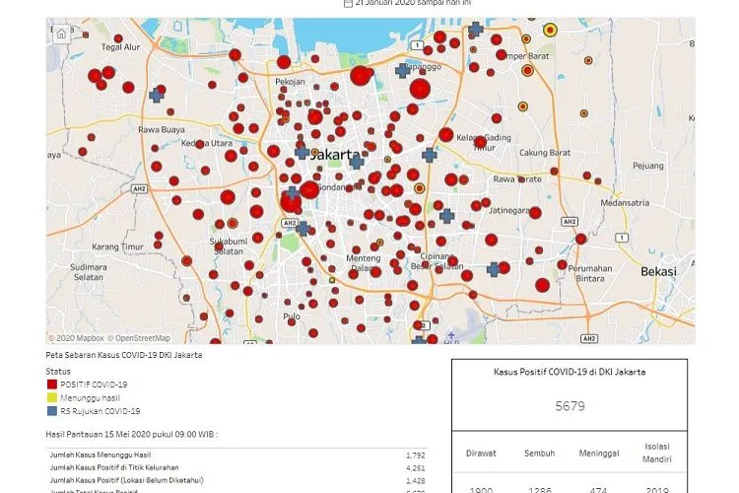
Task: Select the hospital cross left of Jatinegara label
Action: point(446,216)
